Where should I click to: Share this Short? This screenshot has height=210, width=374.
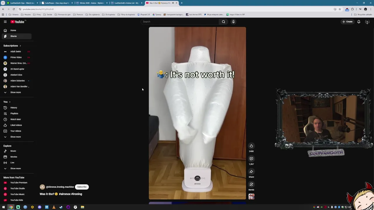click(x=251, y=171)
